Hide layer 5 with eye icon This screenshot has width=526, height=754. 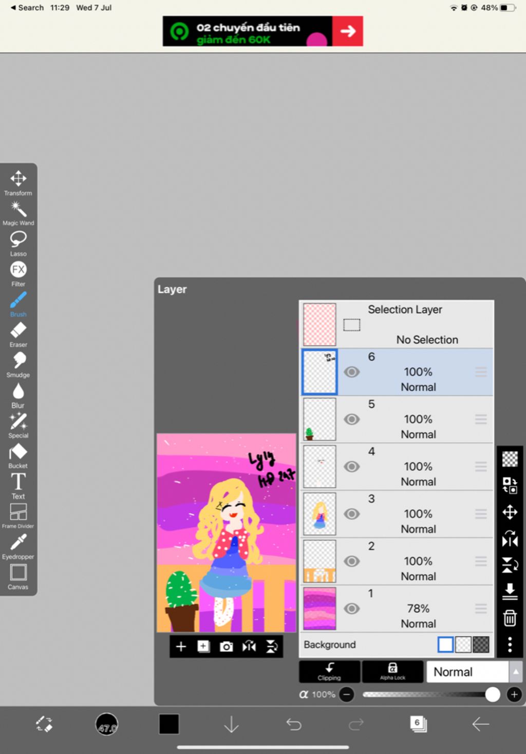(x=351, y=419)
